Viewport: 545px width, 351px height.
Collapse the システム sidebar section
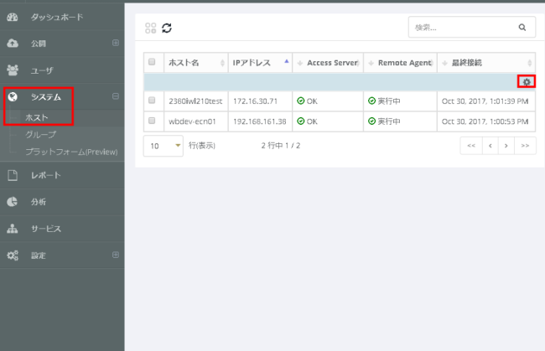click(x=116, y=96)
